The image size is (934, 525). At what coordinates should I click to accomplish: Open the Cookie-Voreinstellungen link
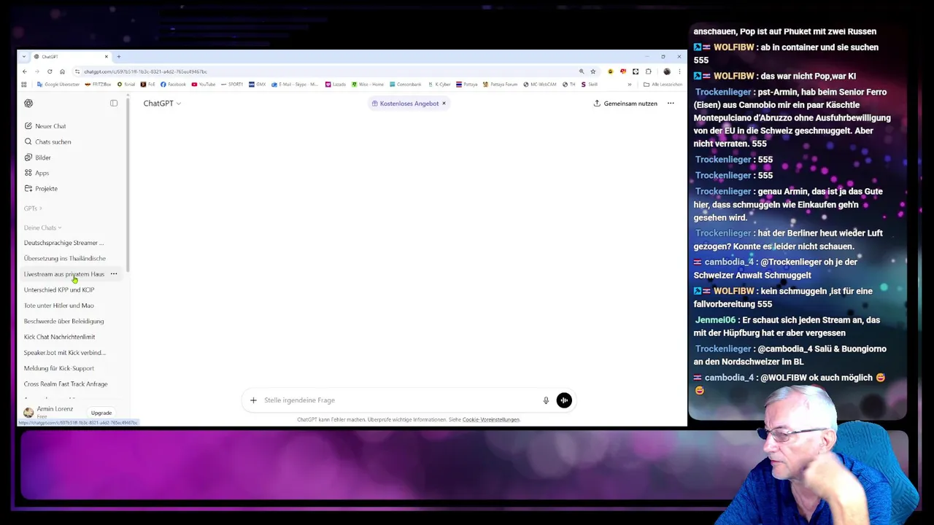click(x=491, y=420)
